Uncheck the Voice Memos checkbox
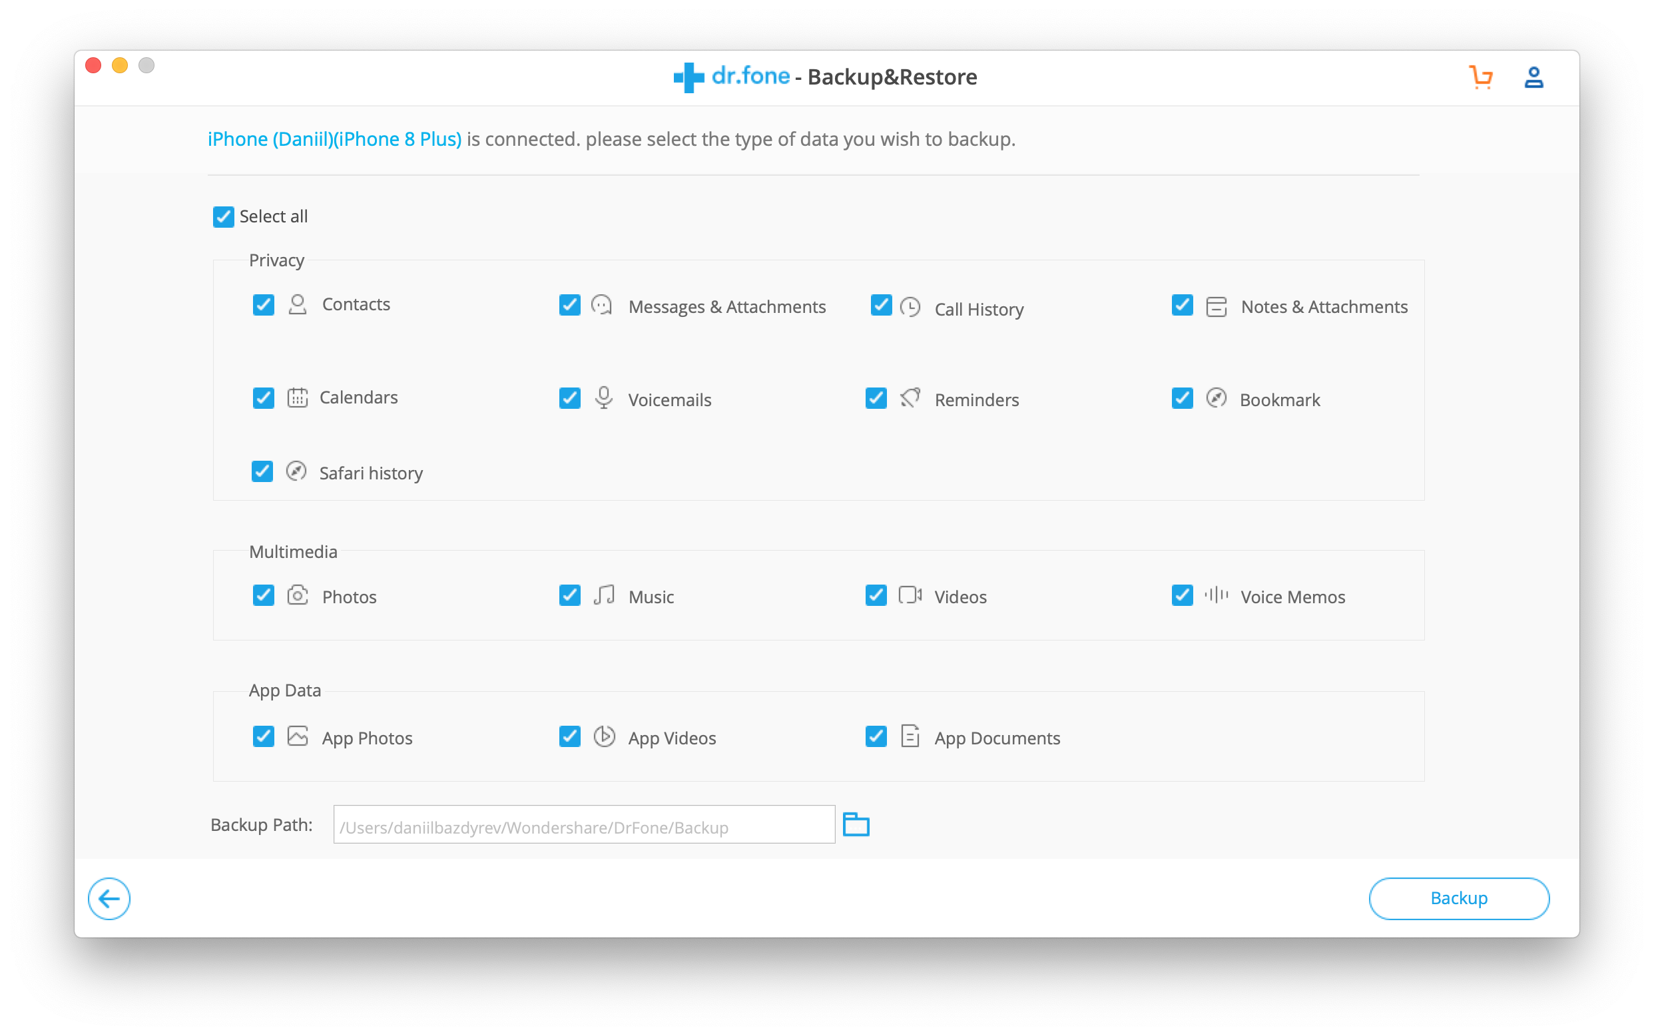 (x=1182, y=595)
